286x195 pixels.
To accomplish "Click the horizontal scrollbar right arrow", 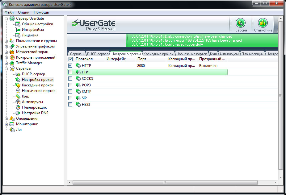I will coord(275,182).
